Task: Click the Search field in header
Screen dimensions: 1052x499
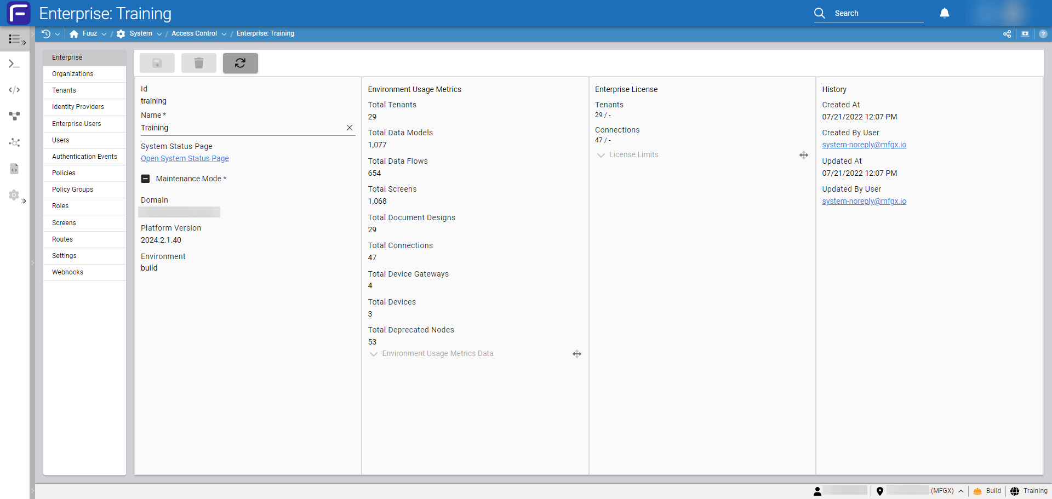Action: coord(877,13)
